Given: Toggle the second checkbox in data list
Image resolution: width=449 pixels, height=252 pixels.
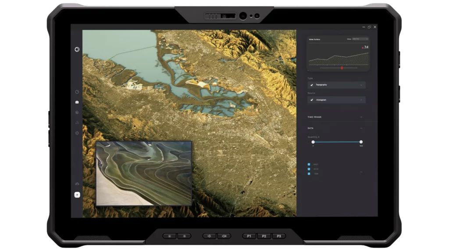Looking at the screenshot, I should point(309,169).
